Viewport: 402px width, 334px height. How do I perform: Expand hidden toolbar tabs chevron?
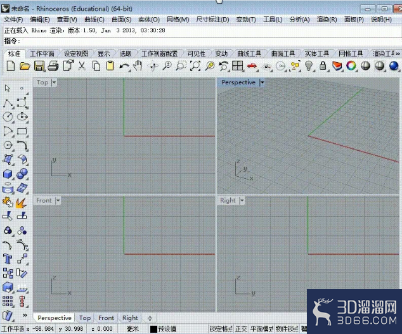pos(398,54)
